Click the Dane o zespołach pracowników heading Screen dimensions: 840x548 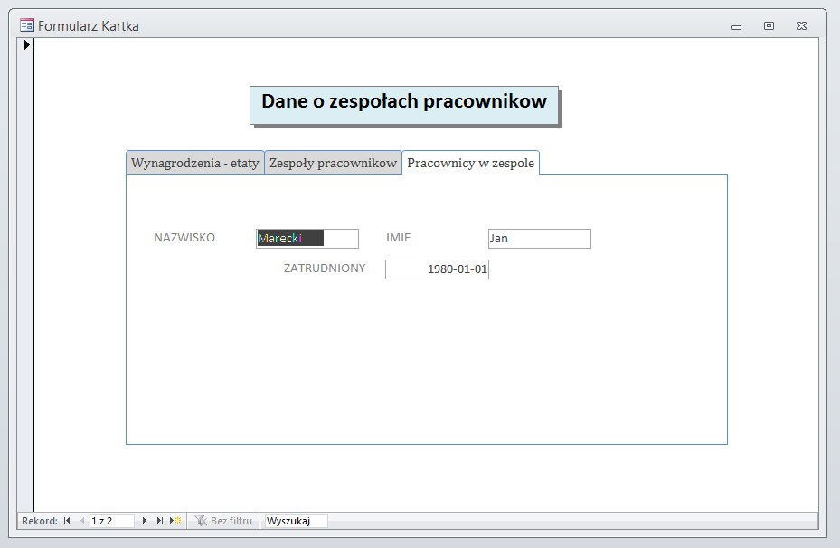(x=403, y=102)
